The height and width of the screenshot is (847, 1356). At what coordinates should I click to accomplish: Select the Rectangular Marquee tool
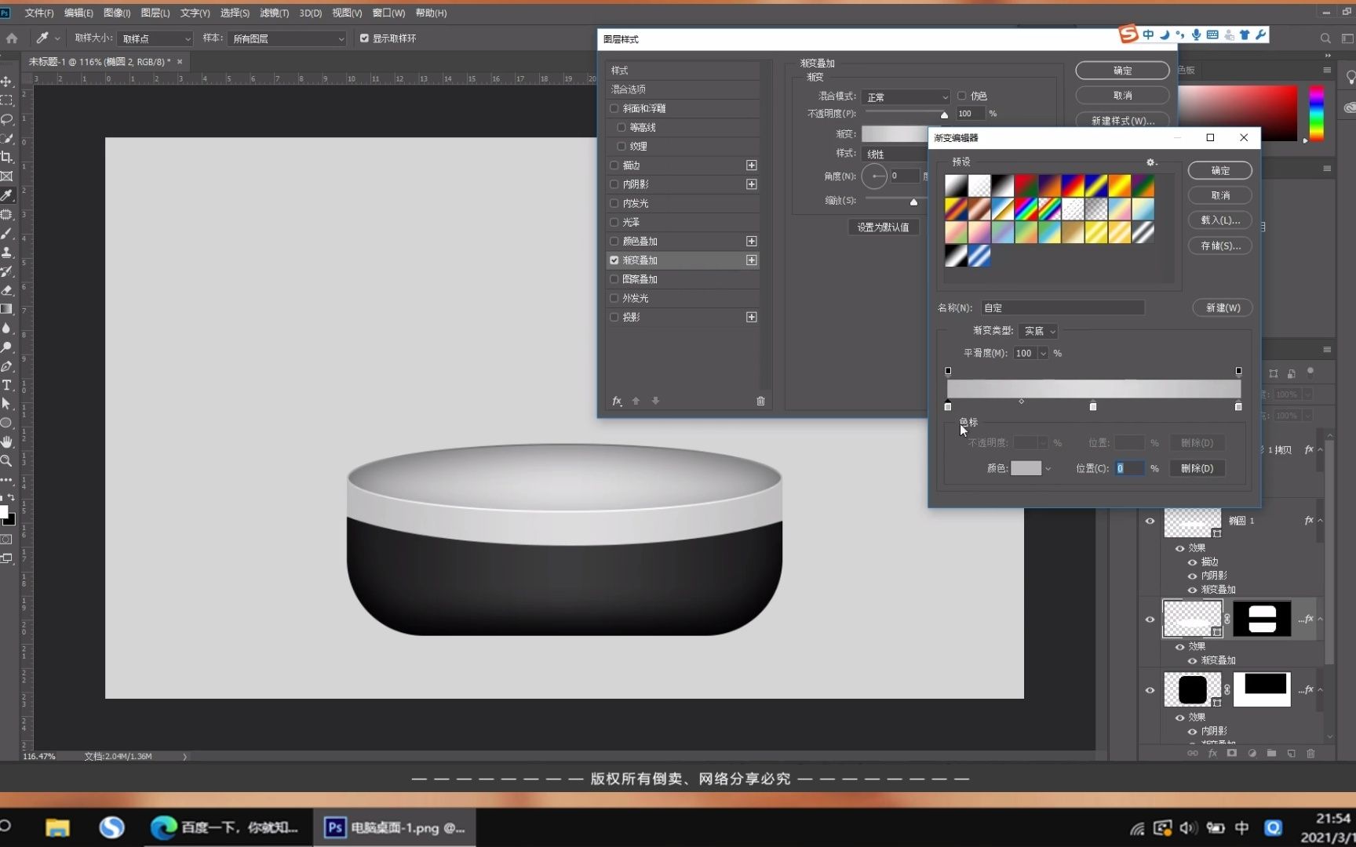(x=7, y=100)
